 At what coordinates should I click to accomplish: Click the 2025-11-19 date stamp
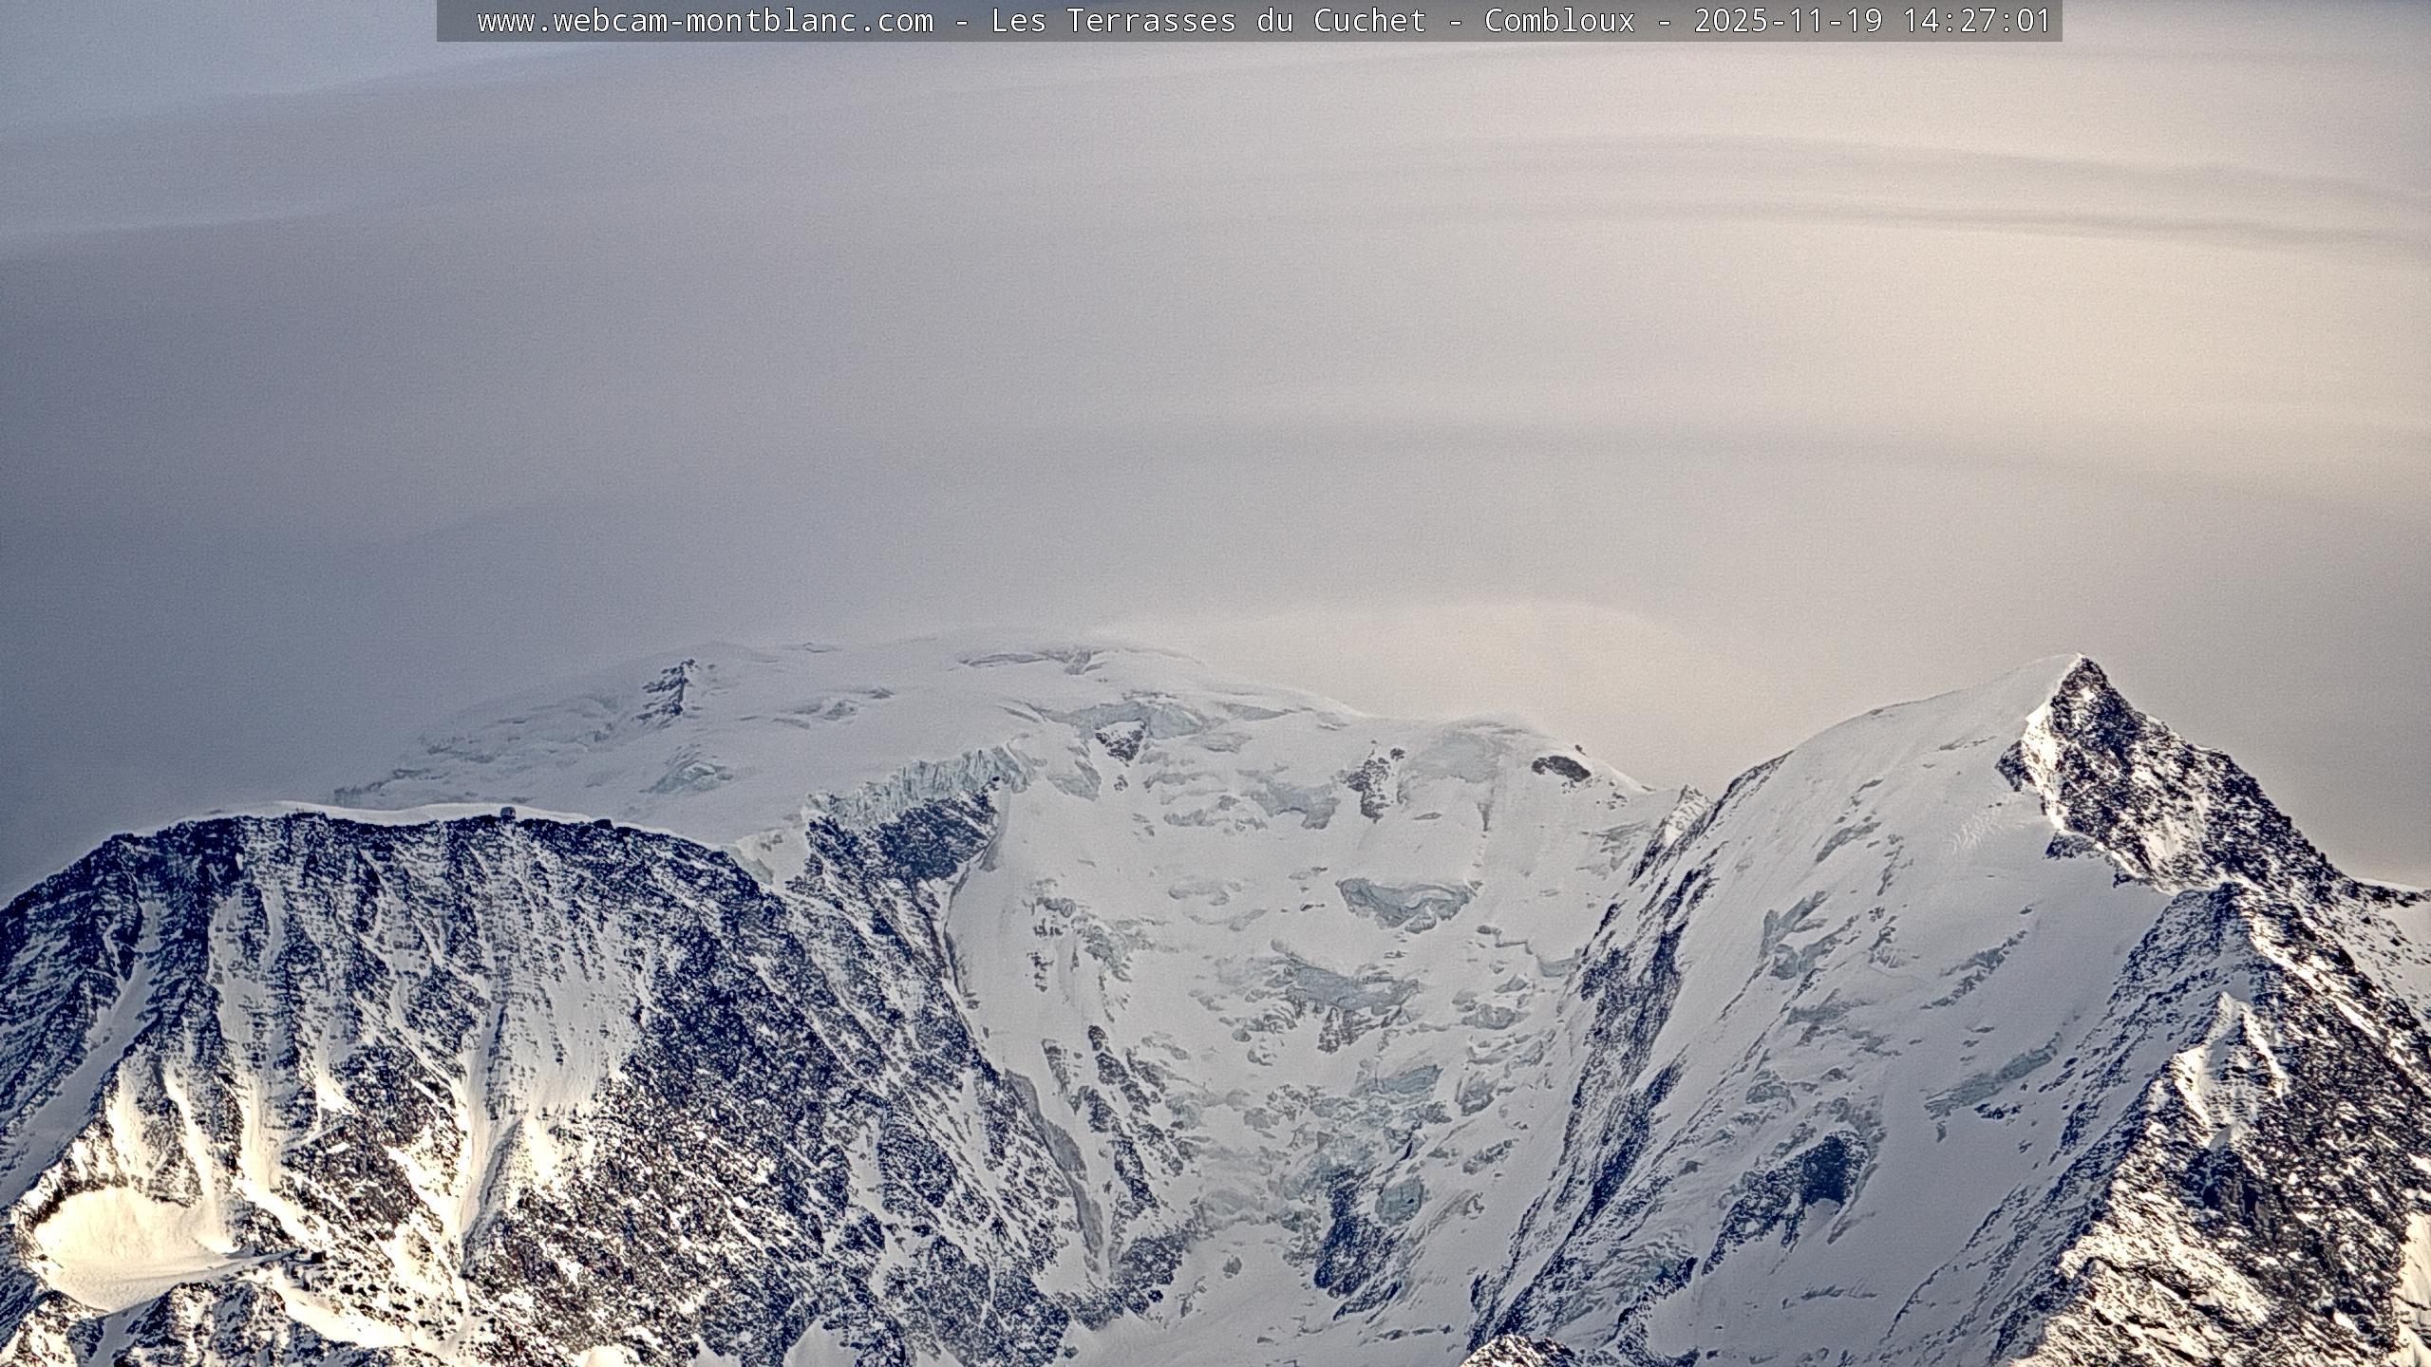coord(1787,21)
